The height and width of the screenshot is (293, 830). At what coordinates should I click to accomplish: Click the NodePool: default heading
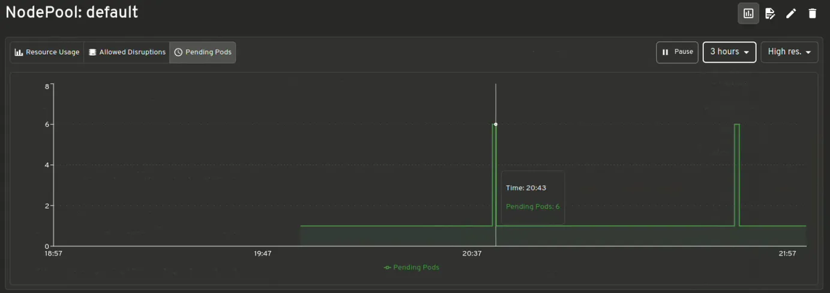coord(72,13)
